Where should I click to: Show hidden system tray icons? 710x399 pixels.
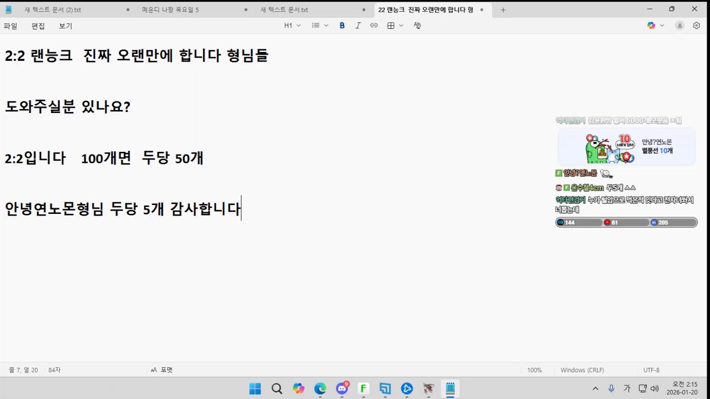click(x=596, y=388)
